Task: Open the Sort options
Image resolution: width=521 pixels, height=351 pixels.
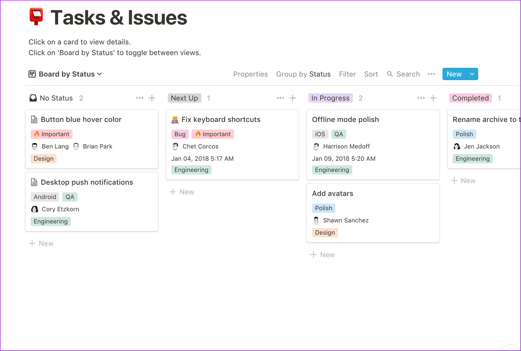Action: (371, 74)
